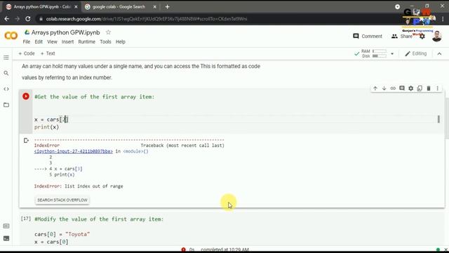Move cell up with arrow icon
449x253 pixels.
375,89
